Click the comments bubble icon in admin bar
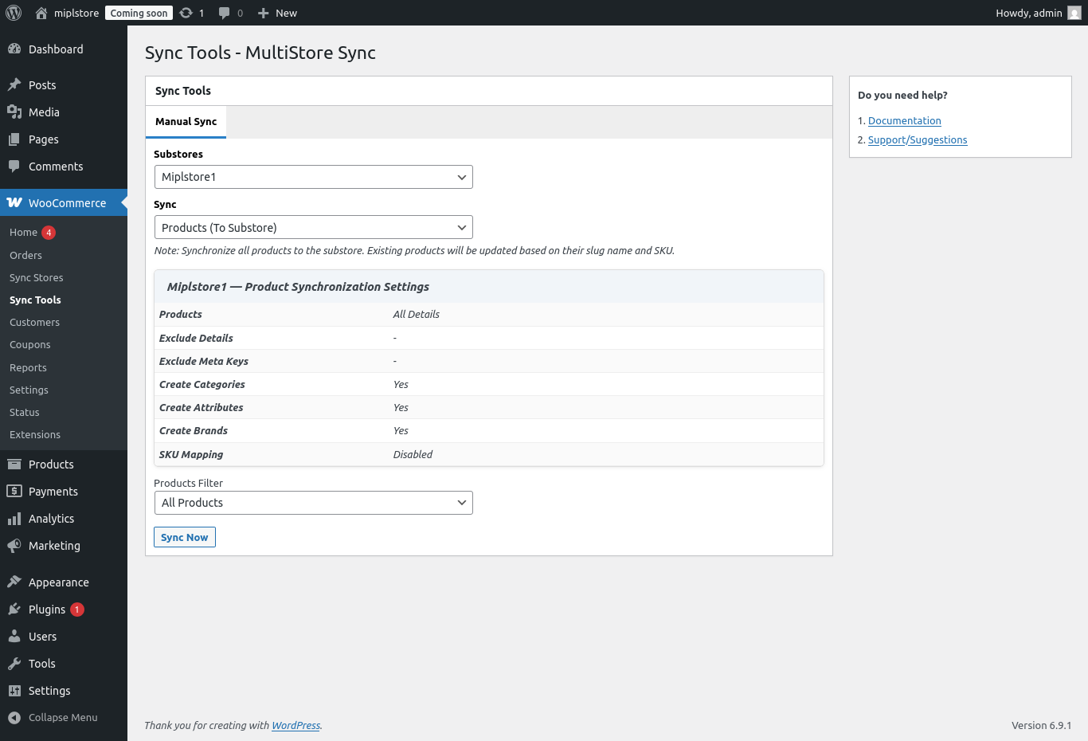The width and height of the screenshot is (1088, 741). [225, 13]
